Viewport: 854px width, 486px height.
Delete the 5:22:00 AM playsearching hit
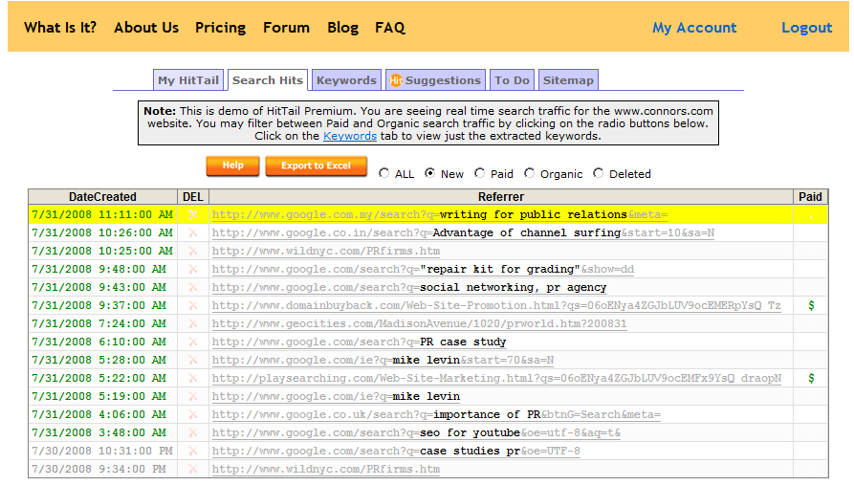[193, 378]
